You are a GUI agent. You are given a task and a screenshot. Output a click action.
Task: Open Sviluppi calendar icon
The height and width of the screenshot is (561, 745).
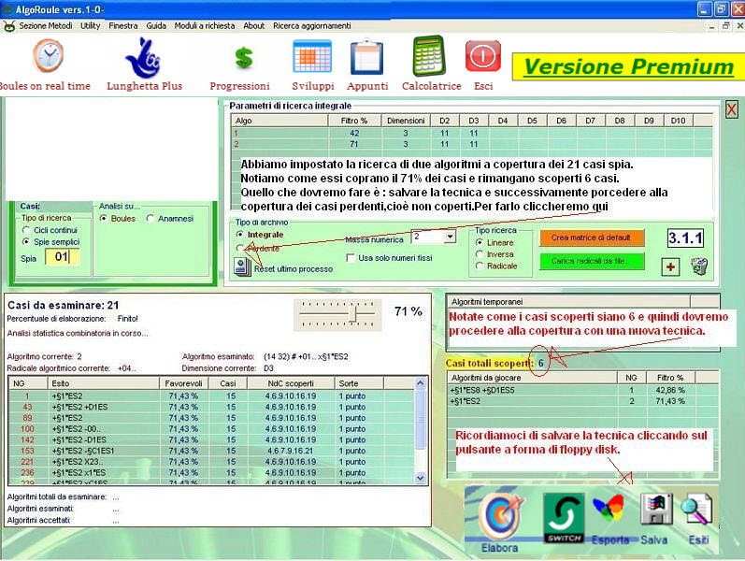click(x=312, y=56)
